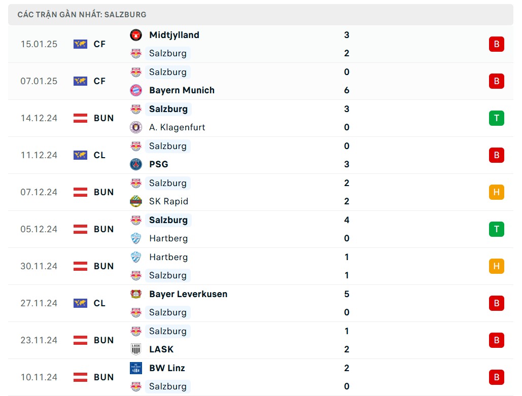This screenshot has width=522, height=396.
Task: Click the Bayern Munich logo
Action: pyautogui.click(x=135, y=90)
